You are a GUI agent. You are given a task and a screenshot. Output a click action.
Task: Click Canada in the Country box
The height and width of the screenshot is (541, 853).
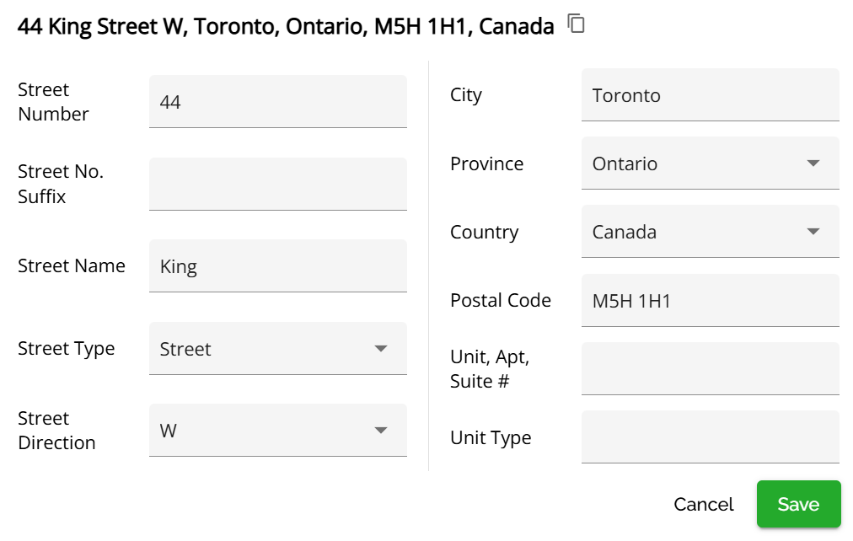point(624,232)
